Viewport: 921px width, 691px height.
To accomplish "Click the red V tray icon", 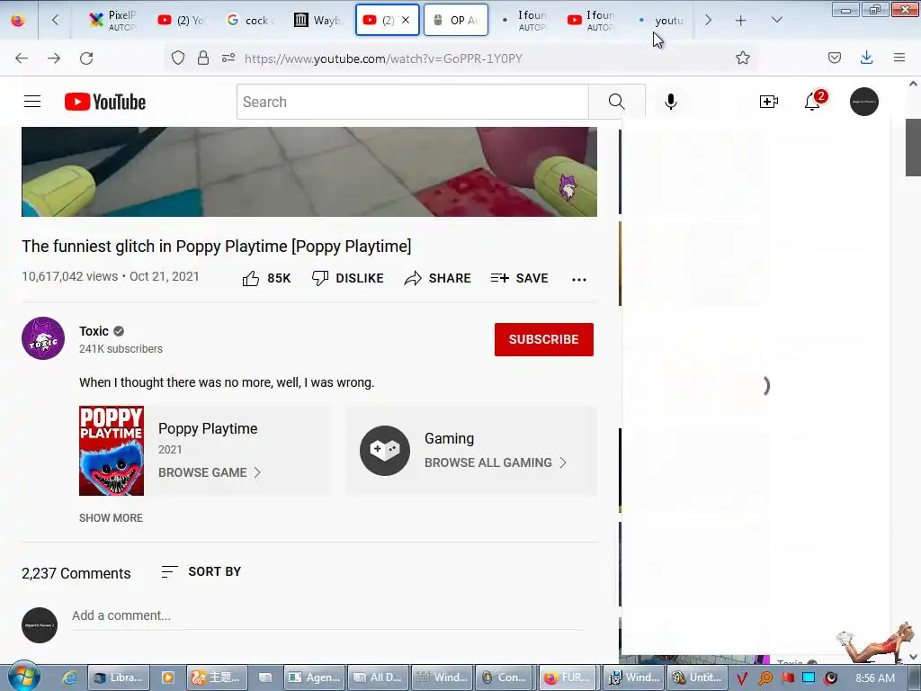I will pyautogui.click(x=741, y=678).
